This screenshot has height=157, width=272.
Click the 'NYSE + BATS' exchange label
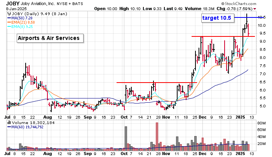click(70, 3)
